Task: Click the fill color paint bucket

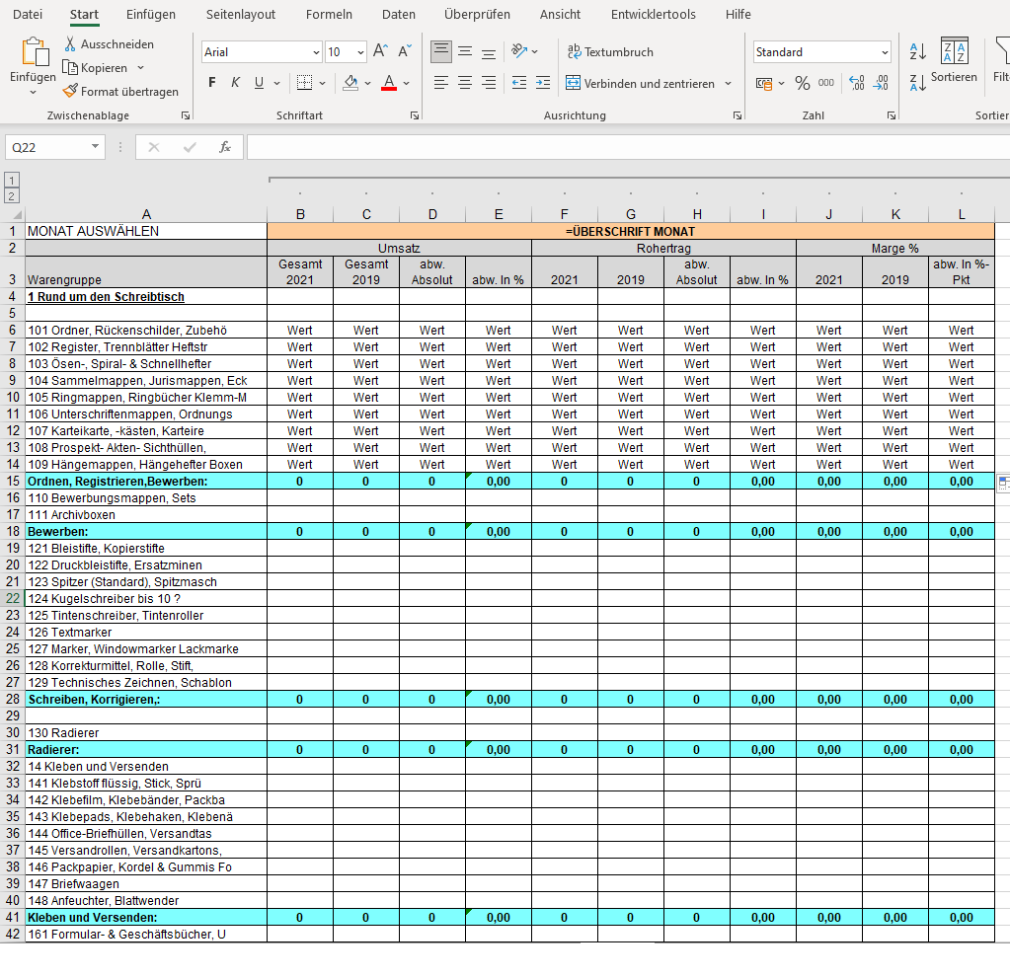Action: pos(350,83)
